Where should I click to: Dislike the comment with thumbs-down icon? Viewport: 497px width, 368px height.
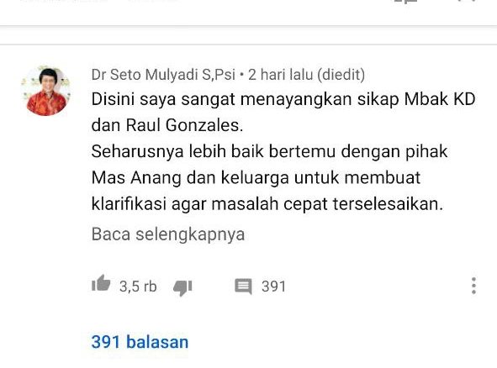[182, 287]
